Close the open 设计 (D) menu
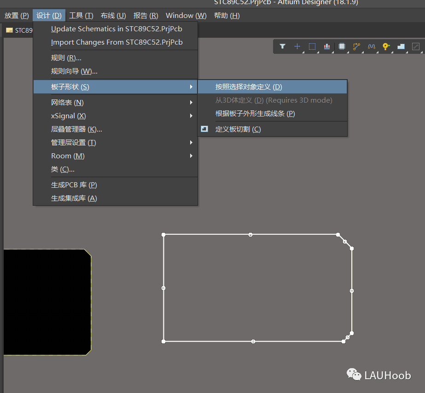425x393 pixels. pyautogui.click(x=49, y=16)
